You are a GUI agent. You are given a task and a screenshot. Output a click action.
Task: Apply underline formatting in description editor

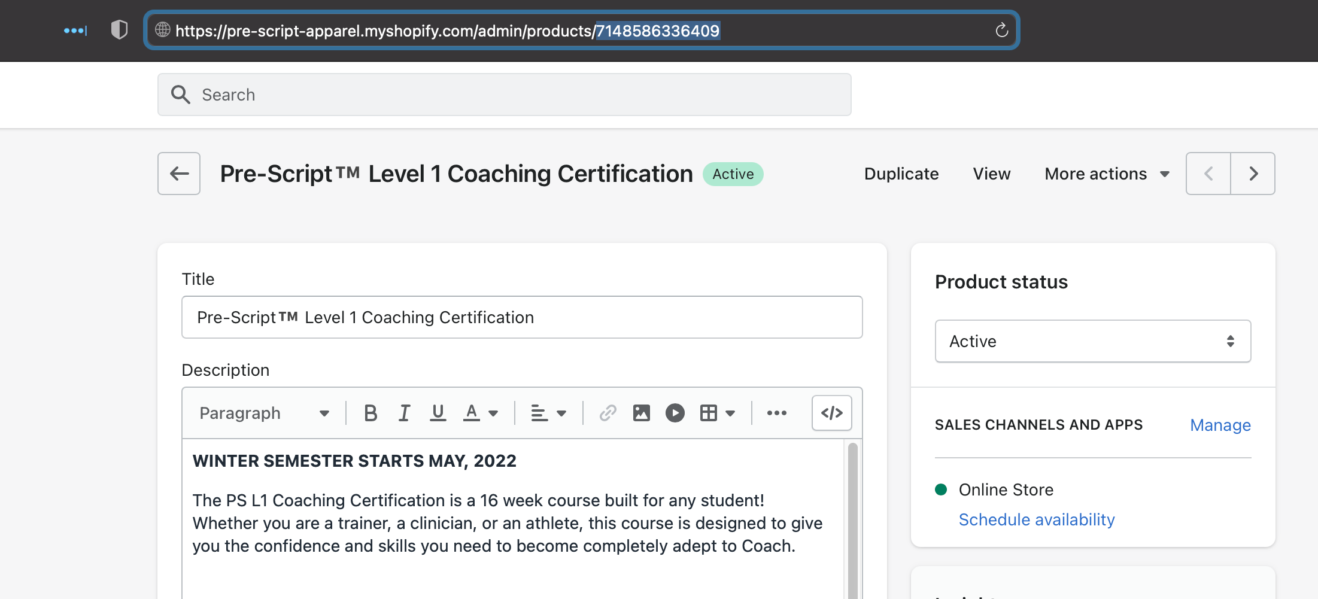[x=438, y=413]
